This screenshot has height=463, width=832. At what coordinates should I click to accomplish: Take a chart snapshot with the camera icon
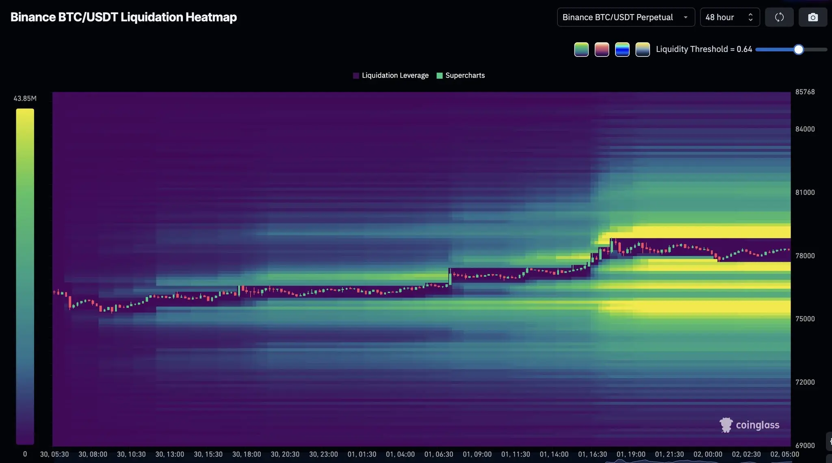813,17
